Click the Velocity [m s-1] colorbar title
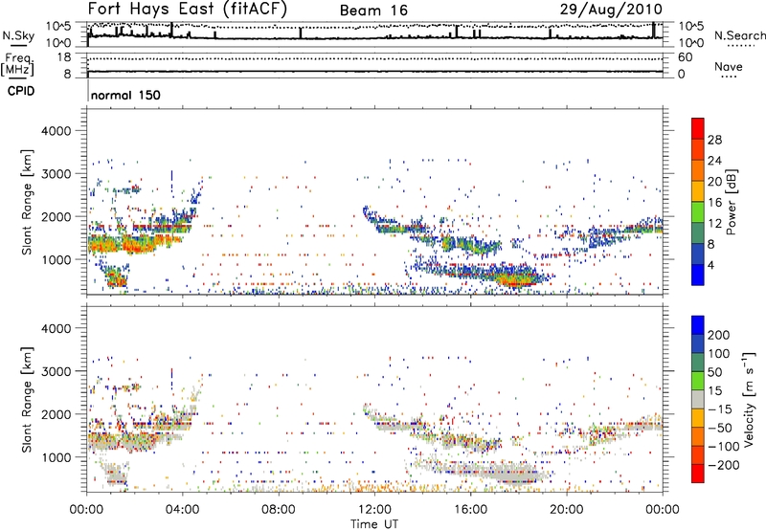Viewport: 766px width, 530px height. [x=749, y=399]
